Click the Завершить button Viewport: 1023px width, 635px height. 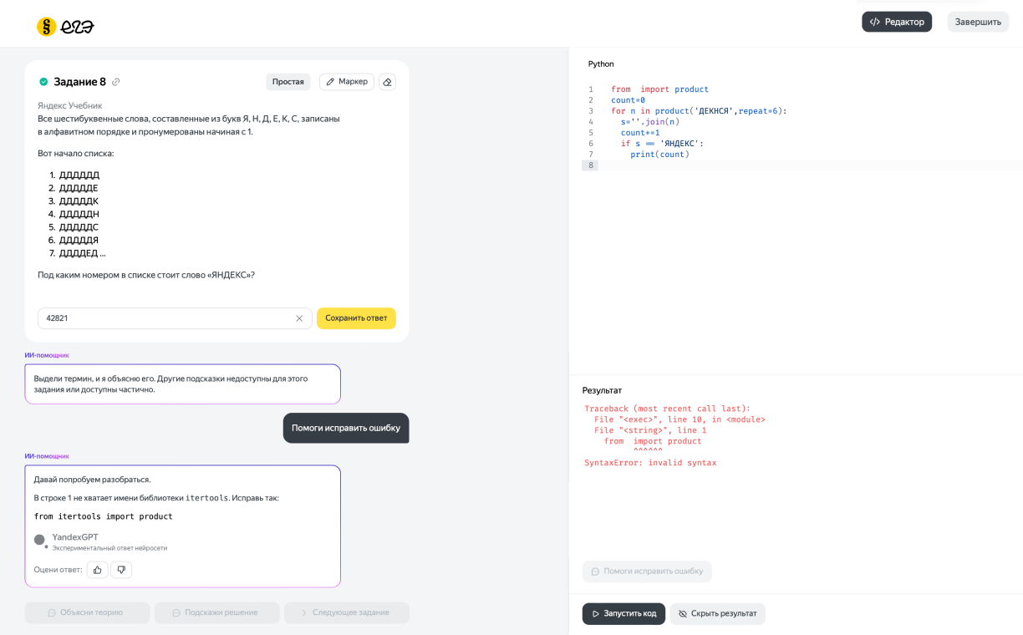tap(978, 22)
